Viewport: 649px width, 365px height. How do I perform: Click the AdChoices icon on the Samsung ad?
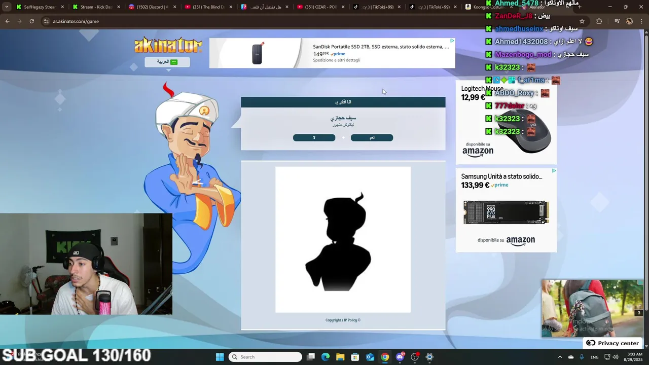point(554,171)
